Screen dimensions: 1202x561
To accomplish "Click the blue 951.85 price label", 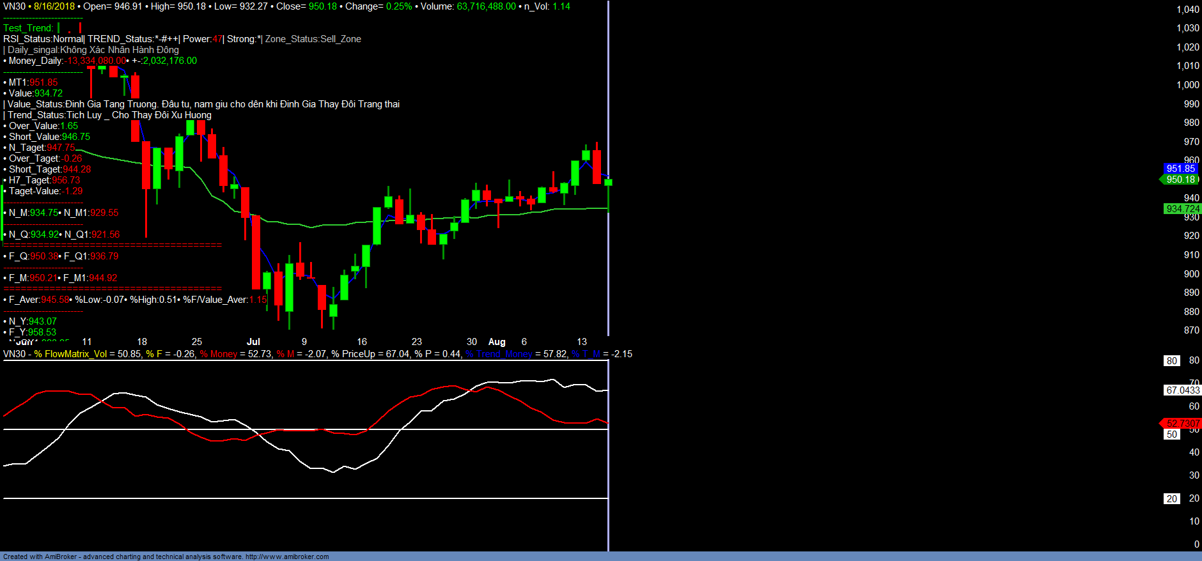I will coord(1180,169).
